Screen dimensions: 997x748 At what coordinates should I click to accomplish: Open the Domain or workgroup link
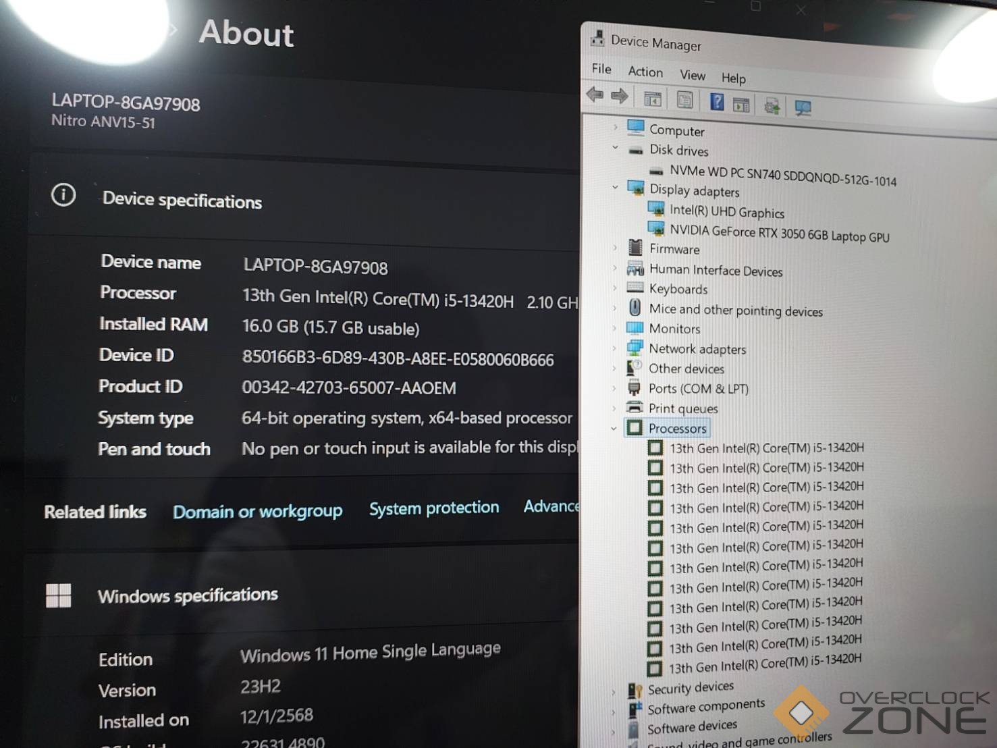[257, 511]
